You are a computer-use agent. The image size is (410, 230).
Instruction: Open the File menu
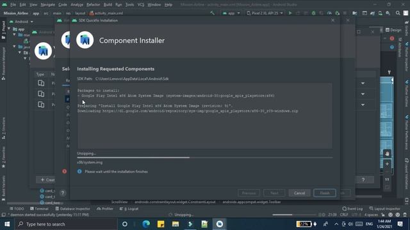pyautogui.click(x=13, y=4)
